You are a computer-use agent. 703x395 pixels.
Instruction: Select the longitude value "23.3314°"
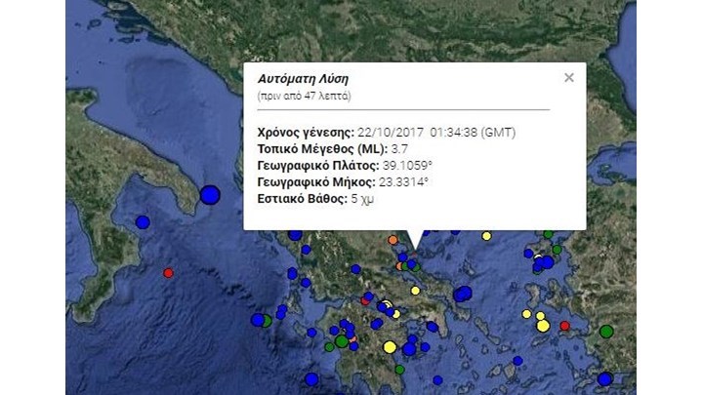[403, 182]
